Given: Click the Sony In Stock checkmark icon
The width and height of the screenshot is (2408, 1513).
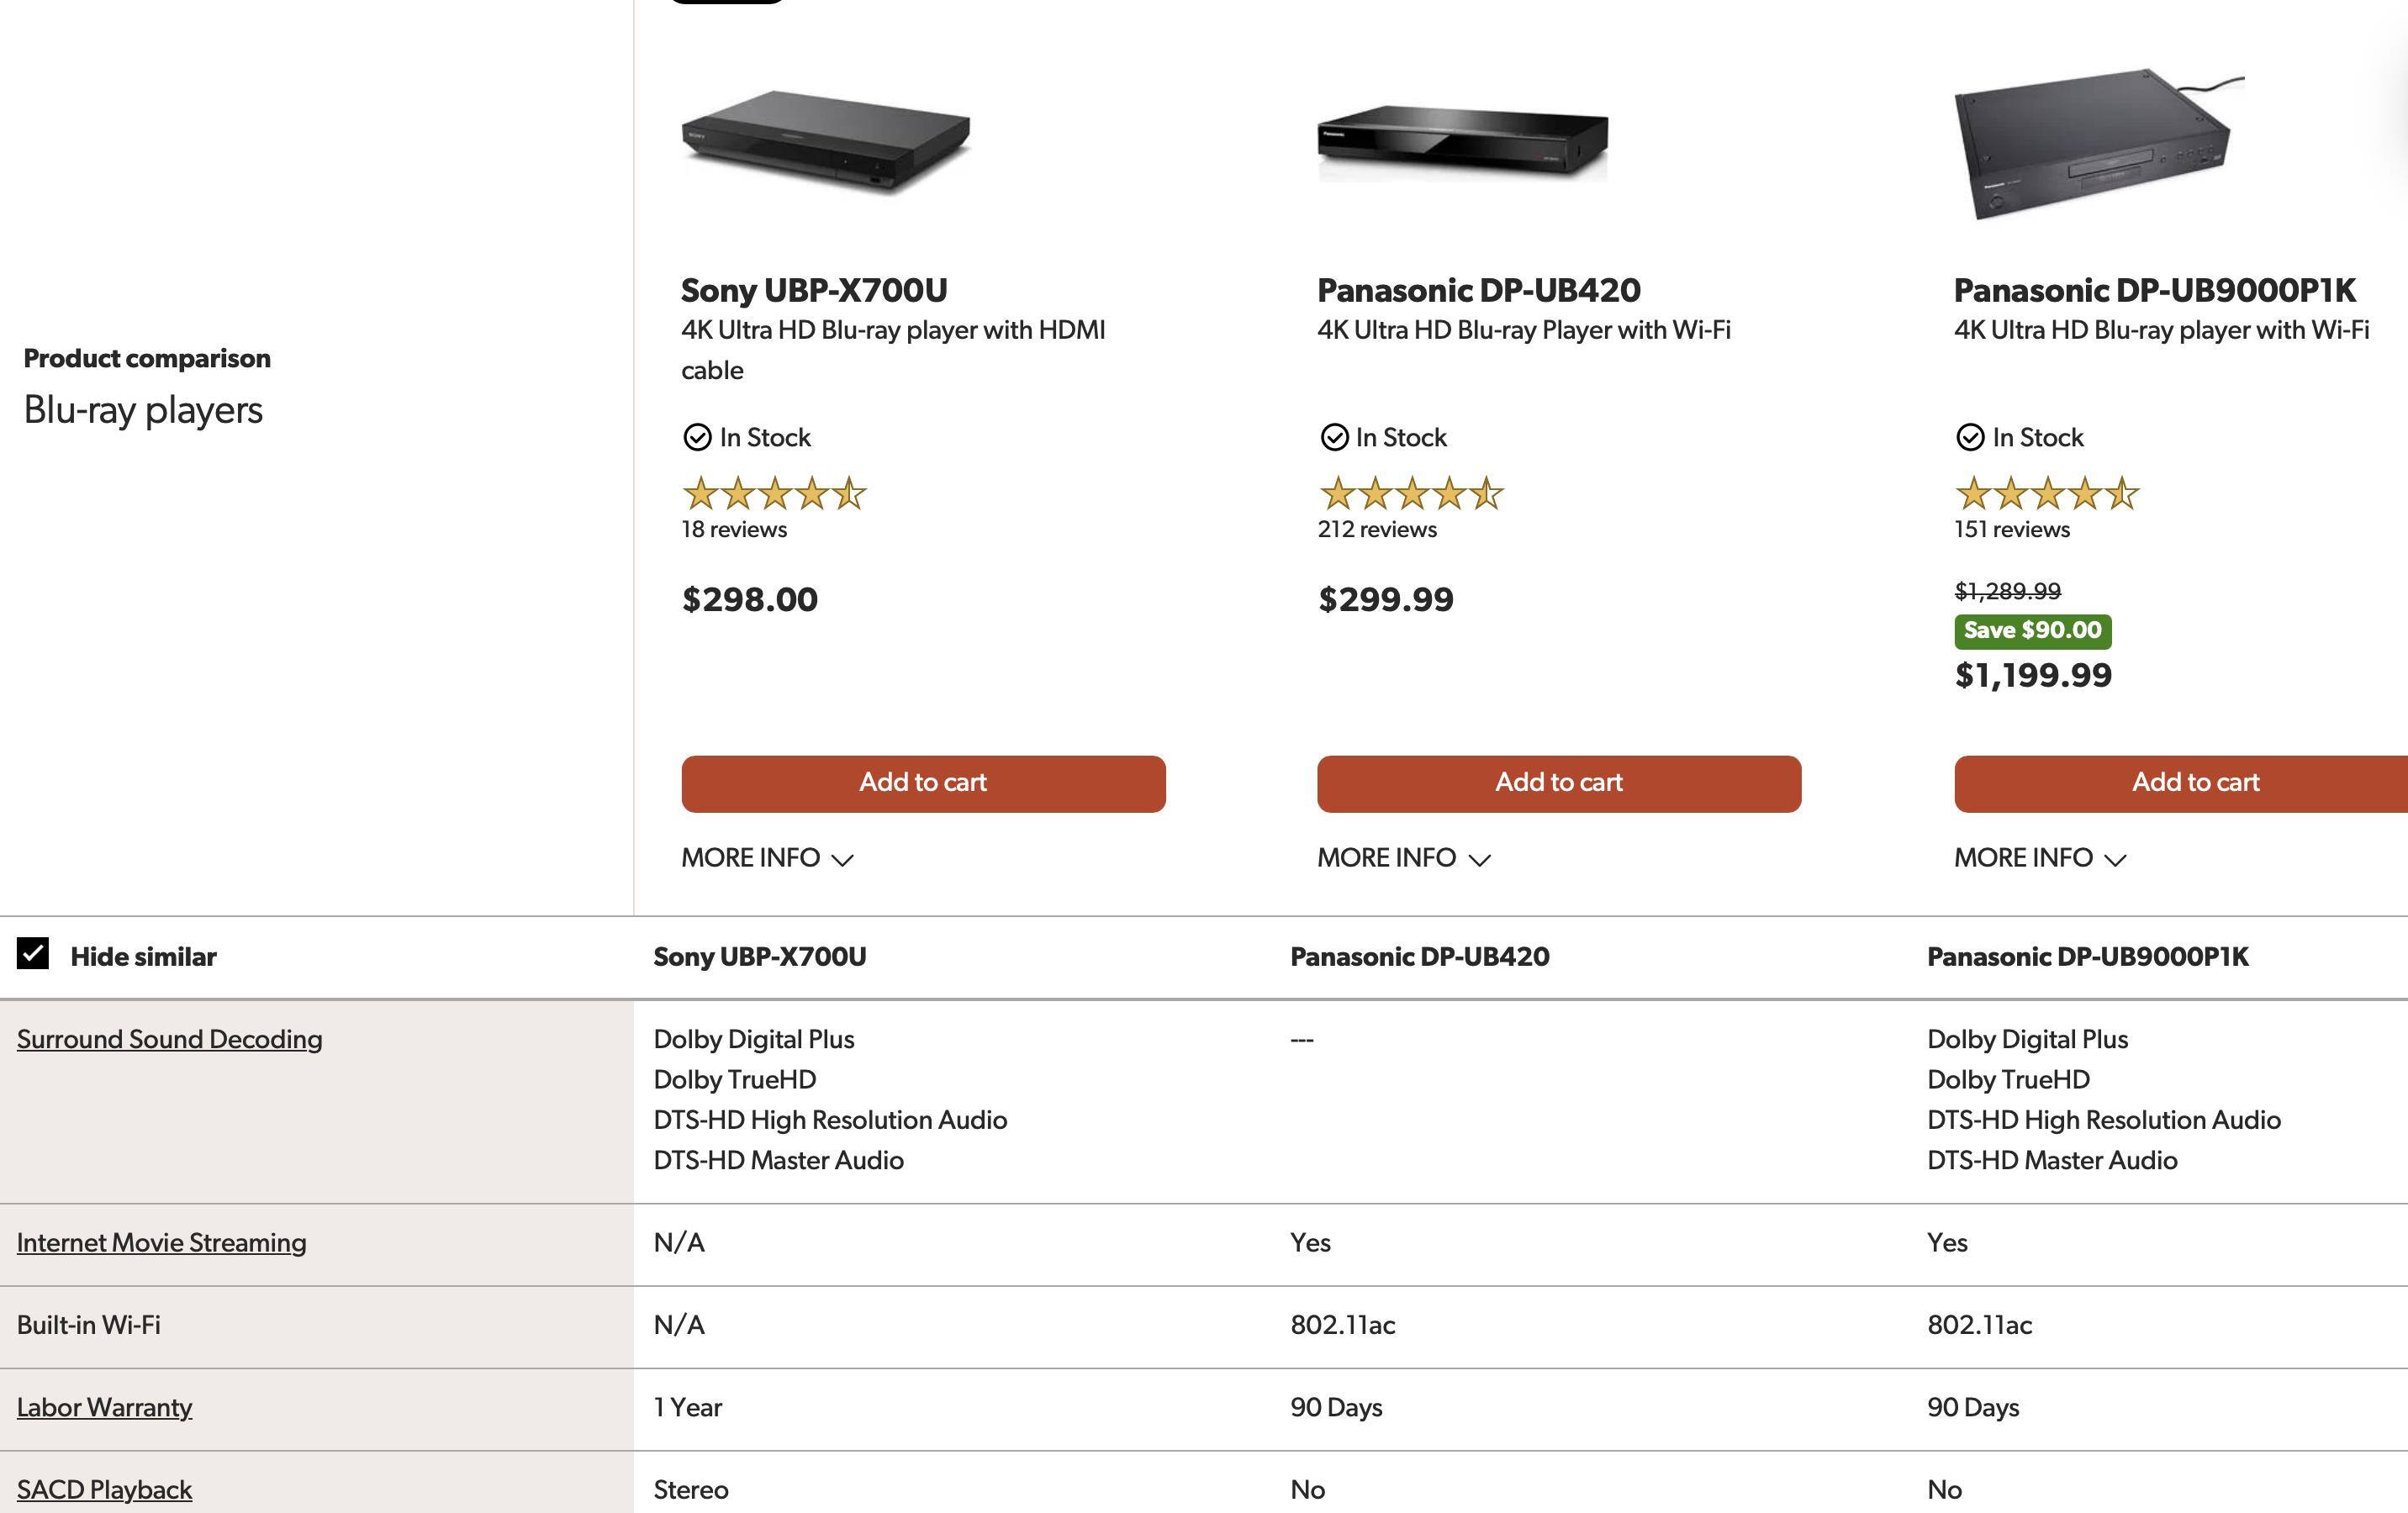Looking at the screenshot, I should (x=697, y=438).
